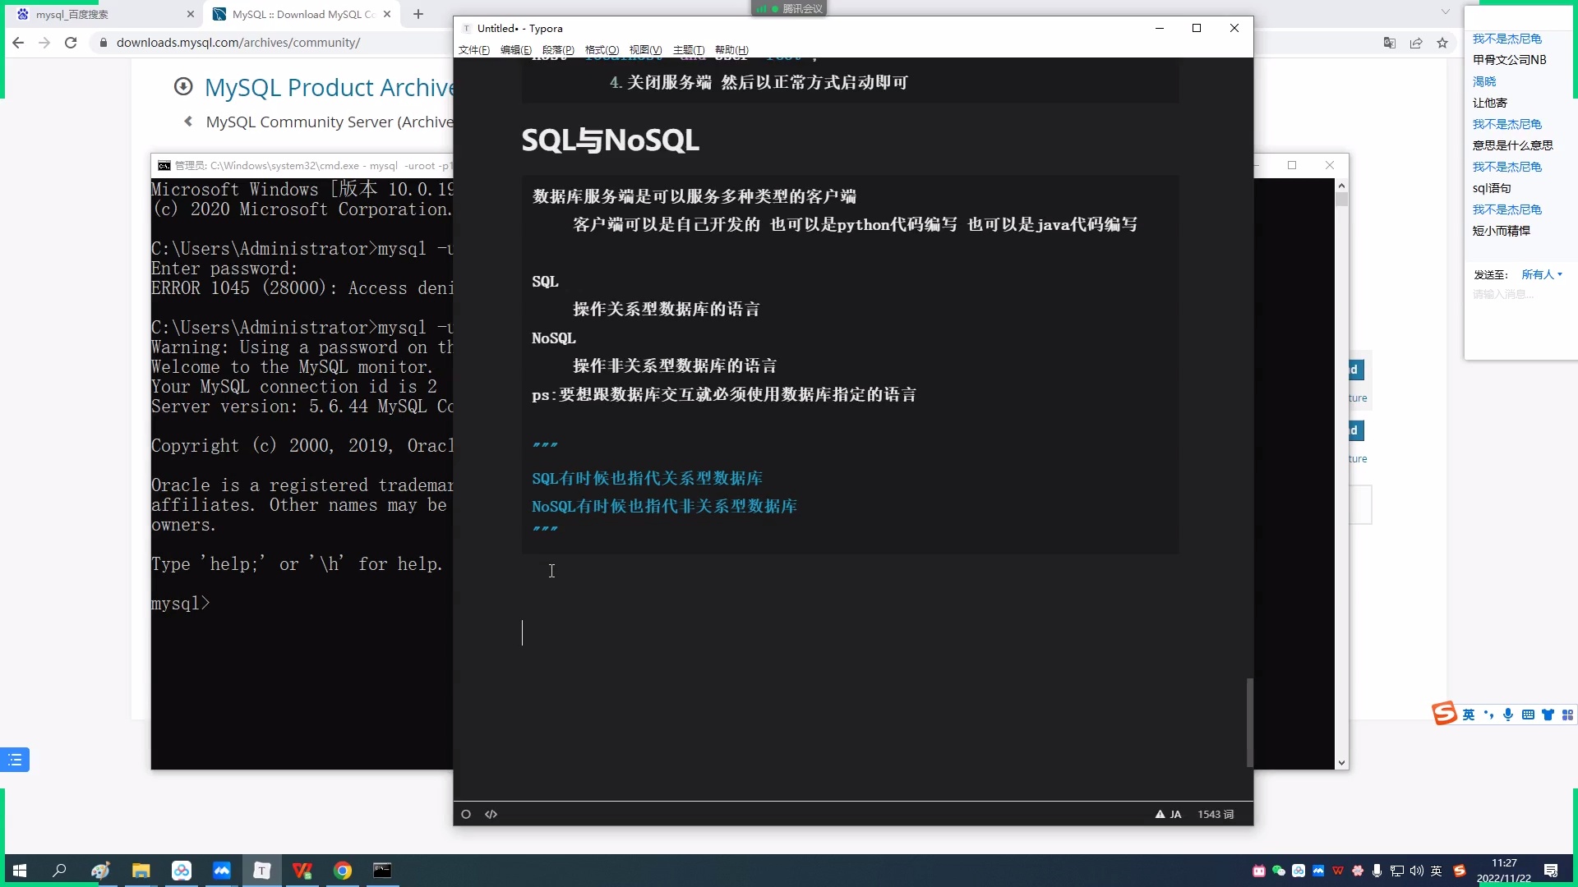Bookmark the page with the star icon
The image size is (1578, 887).
click(x=1442, y=43)
